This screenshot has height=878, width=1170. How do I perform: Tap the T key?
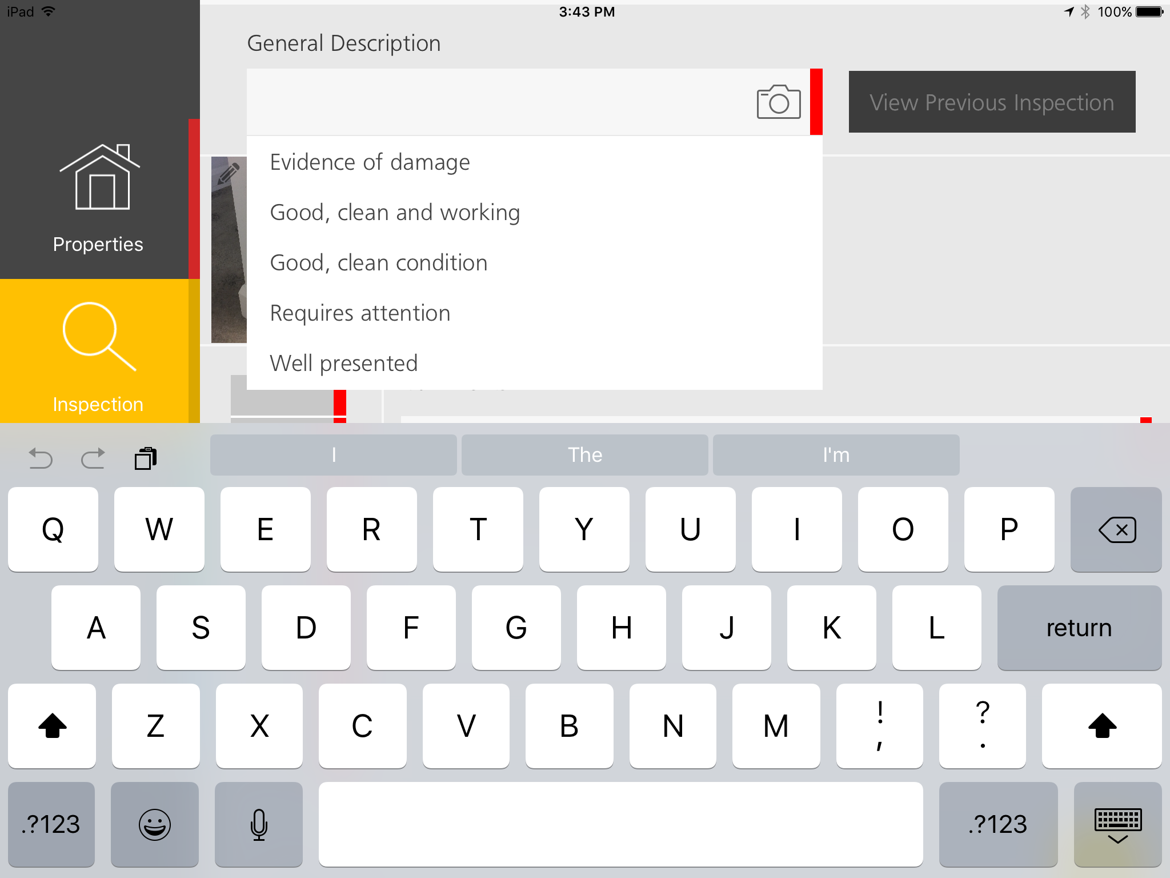(478, 529)
